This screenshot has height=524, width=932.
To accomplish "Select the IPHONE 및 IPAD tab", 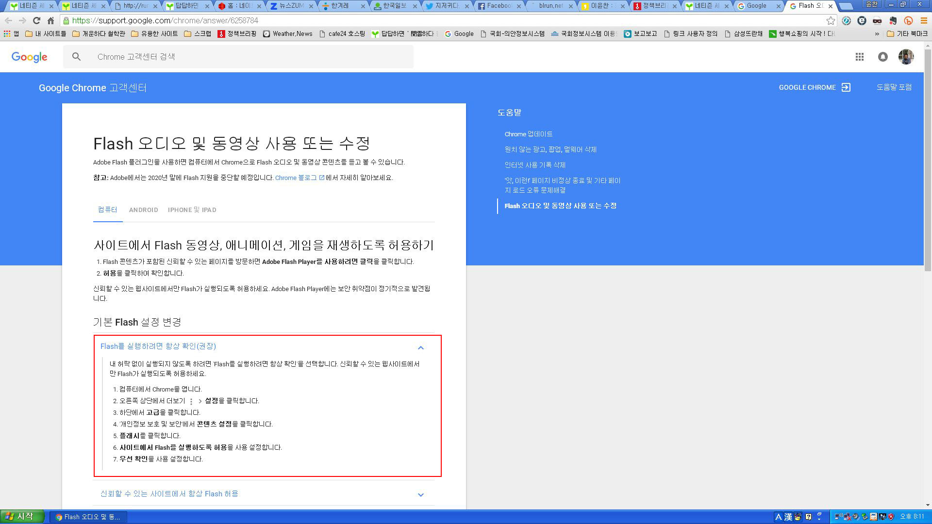I will [x=192, y=210].
